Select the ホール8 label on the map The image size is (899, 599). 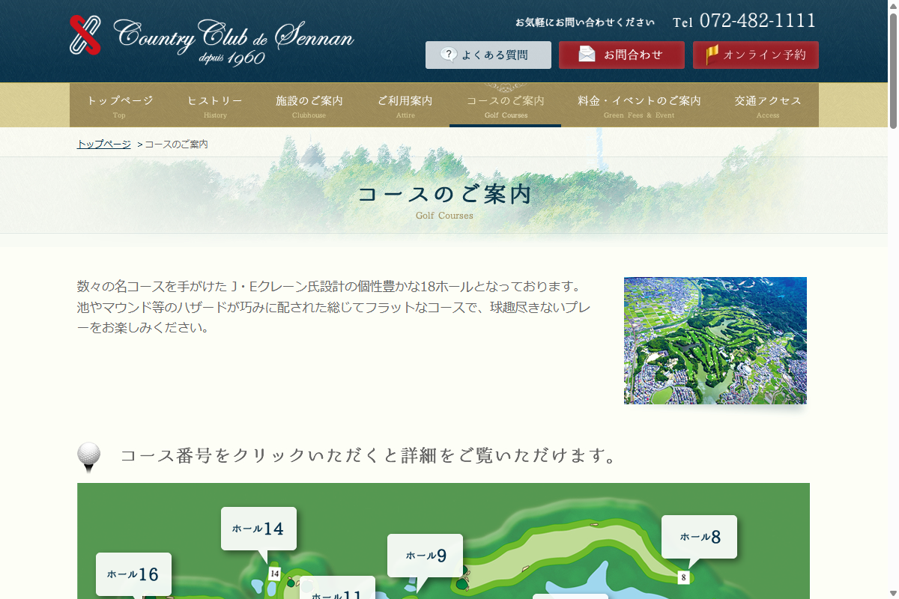pos(699,537)
